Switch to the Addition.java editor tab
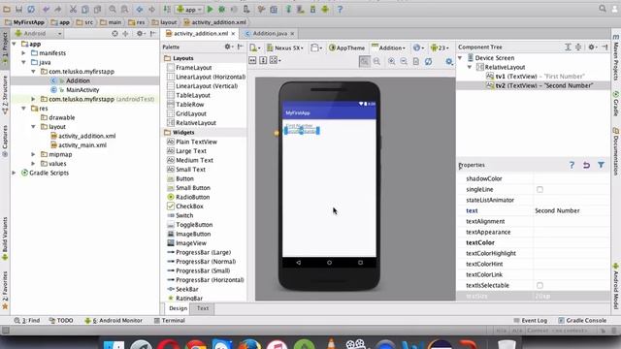 [270, 34]
